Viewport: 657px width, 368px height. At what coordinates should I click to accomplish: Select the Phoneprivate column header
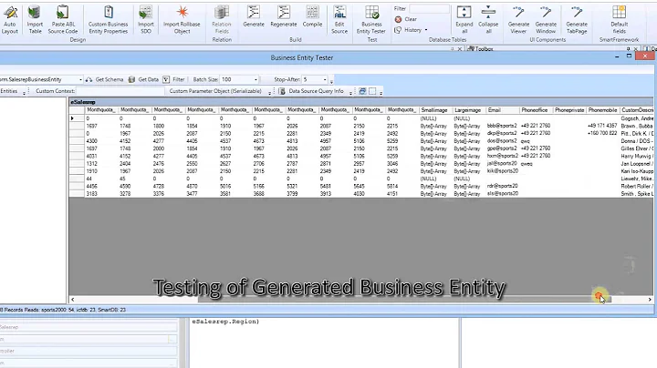[x=569, y=110]
